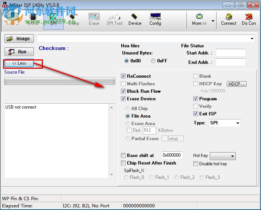The width and height of the screenshot is (261, 210).
Task: Select the Flash_1 radio button
Action: [151, 177]
